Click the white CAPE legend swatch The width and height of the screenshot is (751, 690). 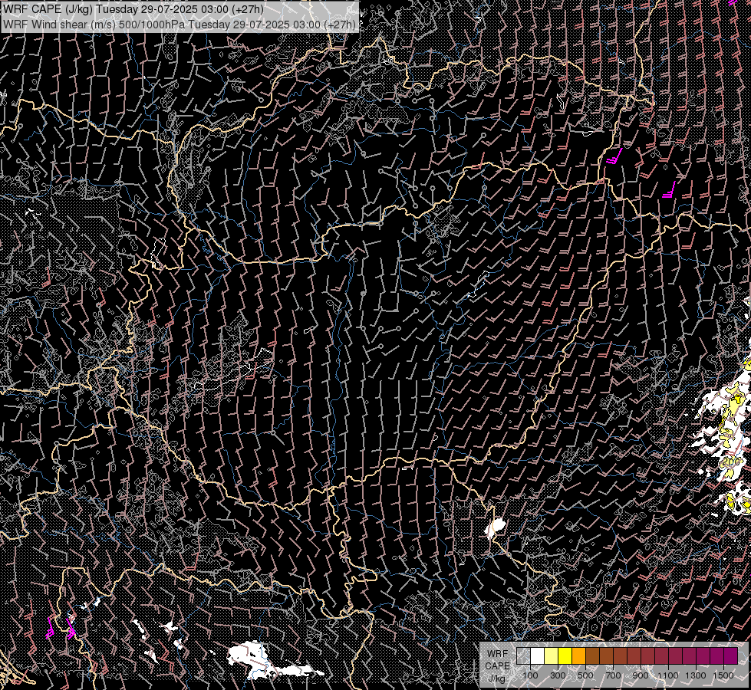[538, 656]
